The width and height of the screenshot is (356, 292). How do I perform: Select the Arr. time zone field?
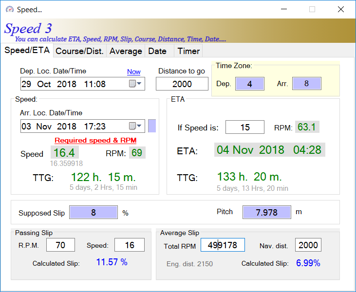click(x=306, y=84)
